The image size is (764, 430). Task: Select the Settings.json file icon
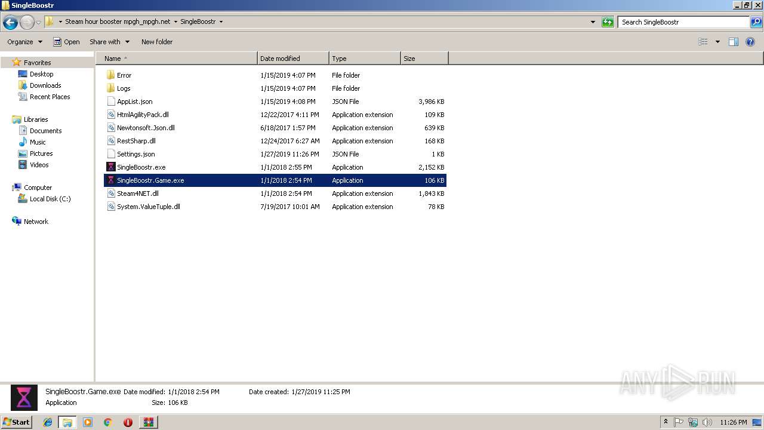pyautogui.click(x=110, y=154)
